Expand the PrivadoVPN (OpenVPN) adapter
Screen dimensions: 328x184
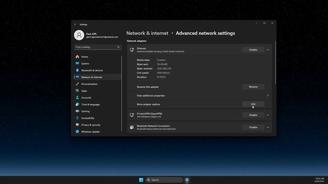[x=268, y=115]
